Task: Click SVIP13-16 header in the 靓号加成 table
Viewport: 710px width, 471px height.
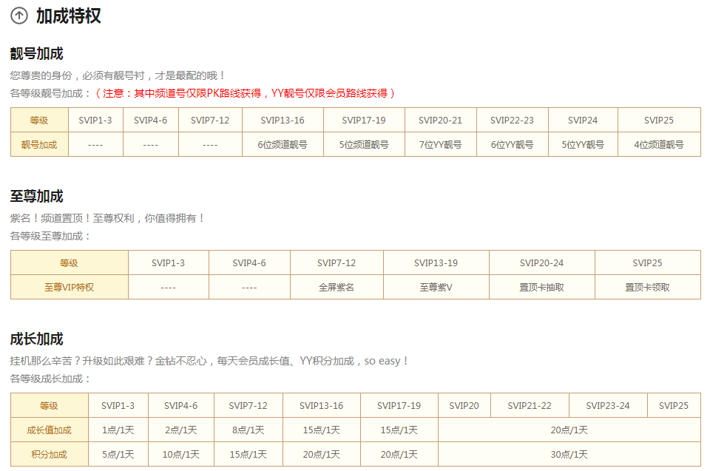Action: pos(283,120)
